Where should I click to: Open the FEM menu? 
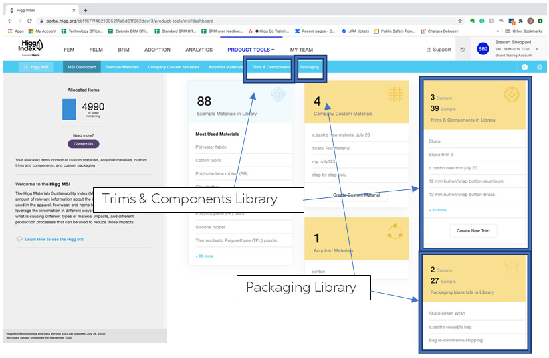[x=69, y=50]
